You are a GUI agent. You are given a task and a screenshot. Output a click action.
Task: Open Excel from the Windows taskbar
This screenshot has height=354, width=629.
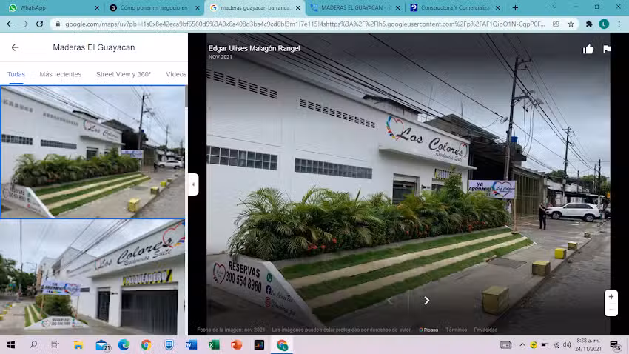coord(214,345)
